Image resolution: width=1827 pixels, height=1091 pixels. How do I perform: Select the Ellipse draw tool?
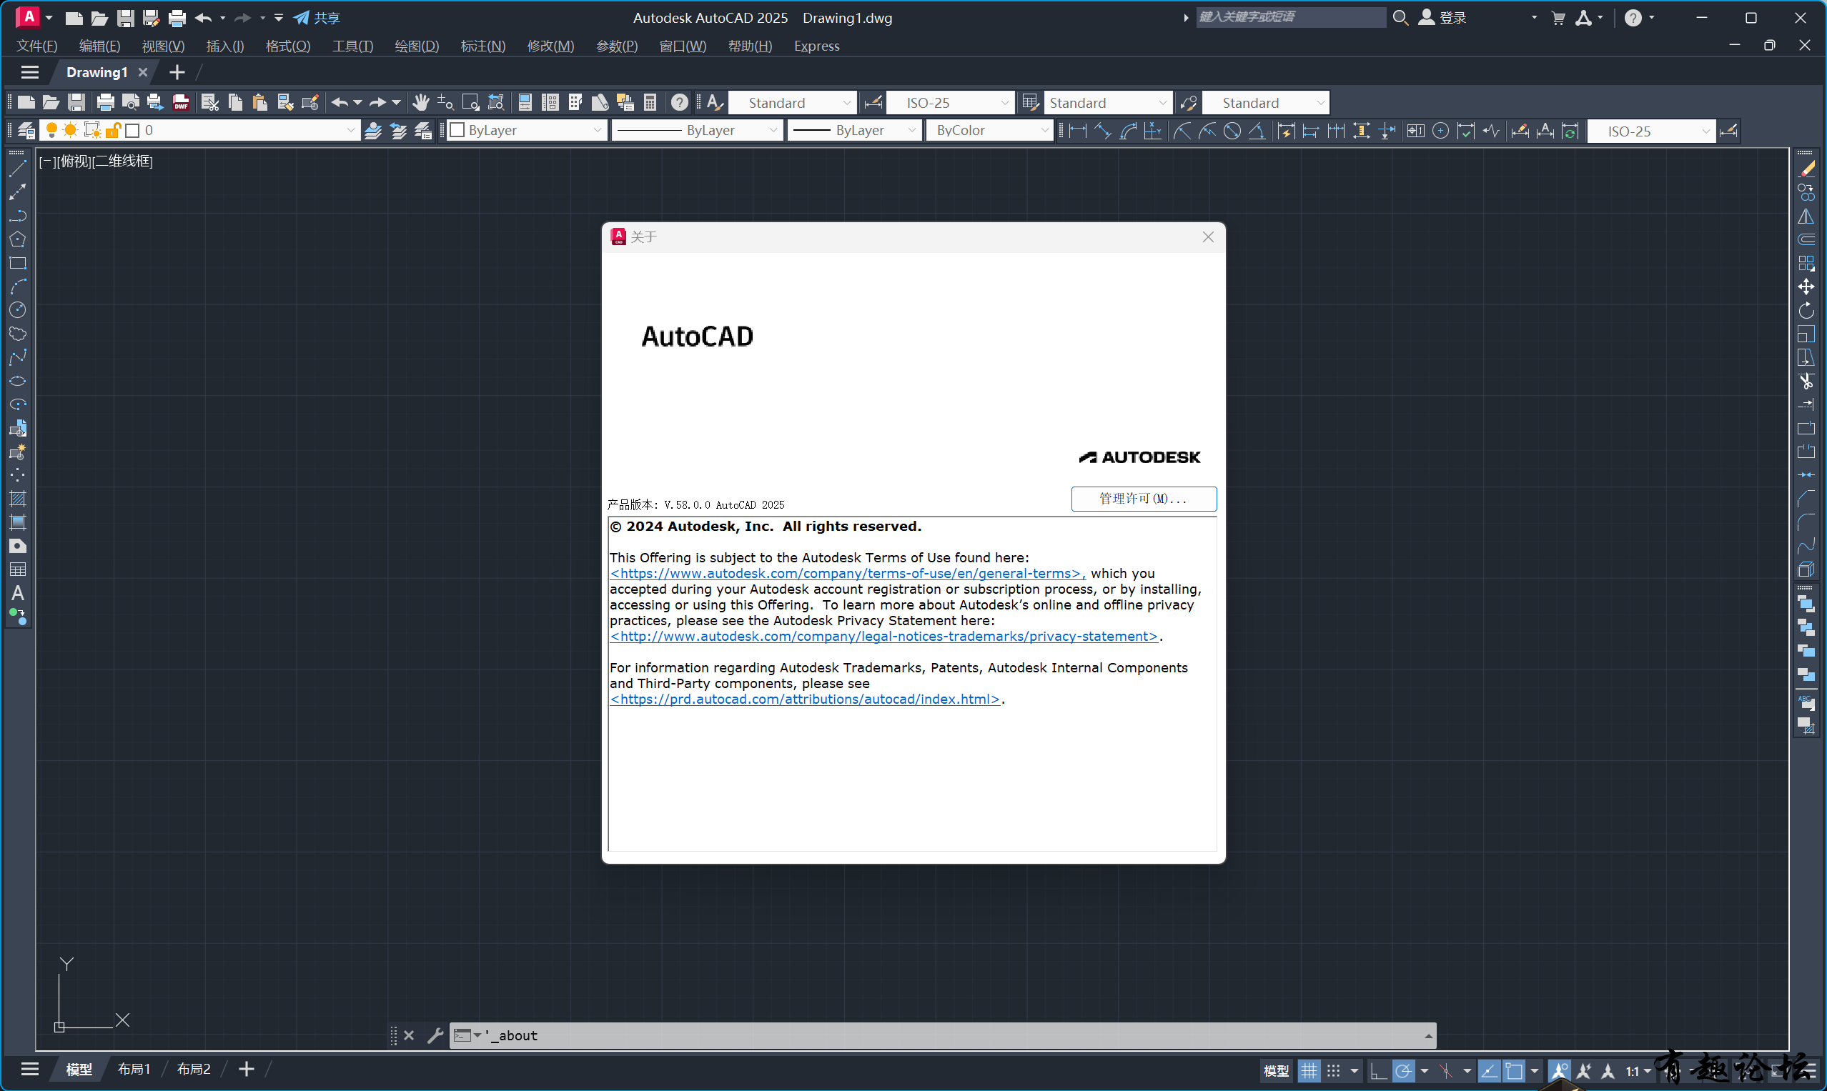[x=18, y=381]
